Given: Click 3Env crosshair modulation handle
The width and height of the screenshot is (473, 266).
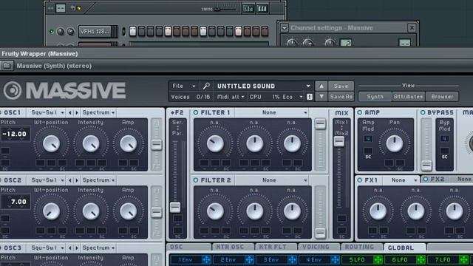Looking at the screenshot, I should pos(292,259).
